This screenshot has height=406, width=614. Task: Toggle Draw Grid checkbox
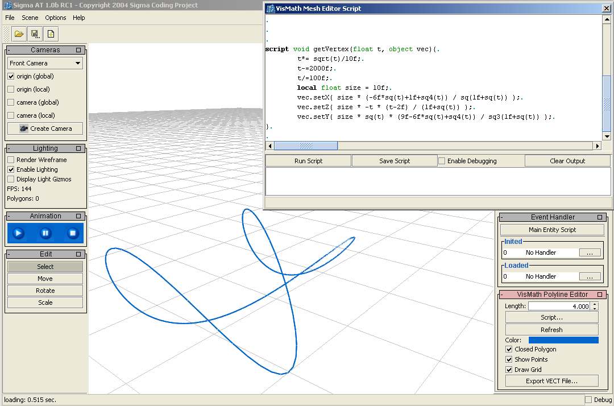pos(509,370)
